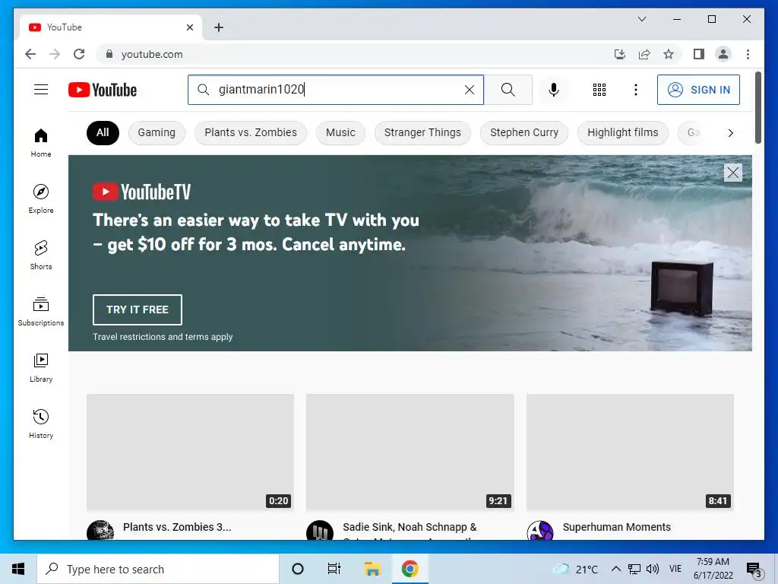Click TRY IT FREE button

click(x=138, y=309)
